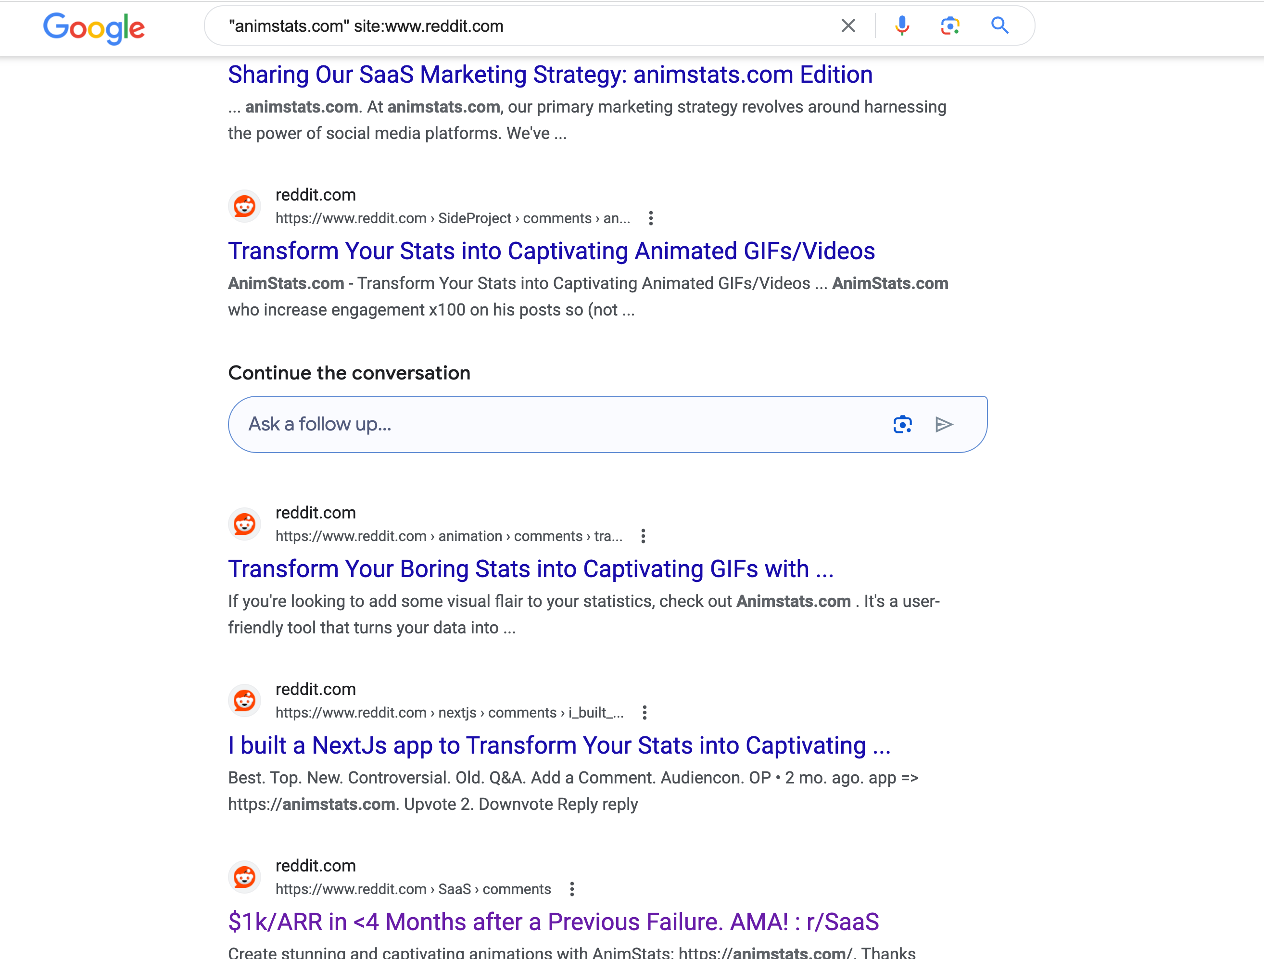1264x959 pixels.
Task: Click Reddit favicon of nextjs result
Action: click(244, 701)
